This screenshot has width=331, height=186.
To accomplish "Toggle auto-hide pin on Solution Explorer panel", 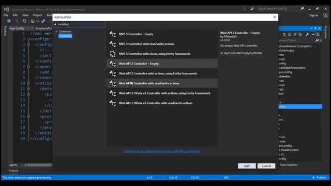I will [x=315, y=28].
